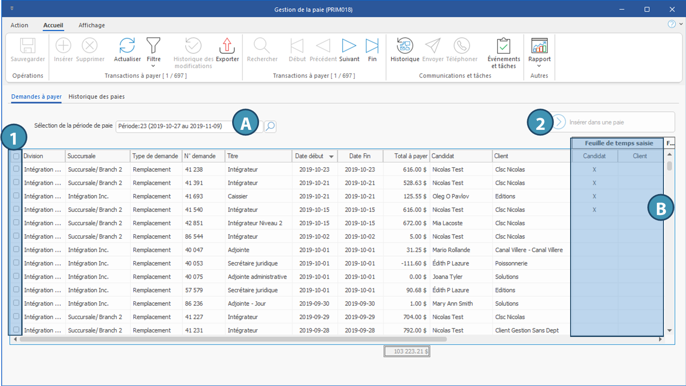Click Insérer dans une paie button

click(596, 122)
